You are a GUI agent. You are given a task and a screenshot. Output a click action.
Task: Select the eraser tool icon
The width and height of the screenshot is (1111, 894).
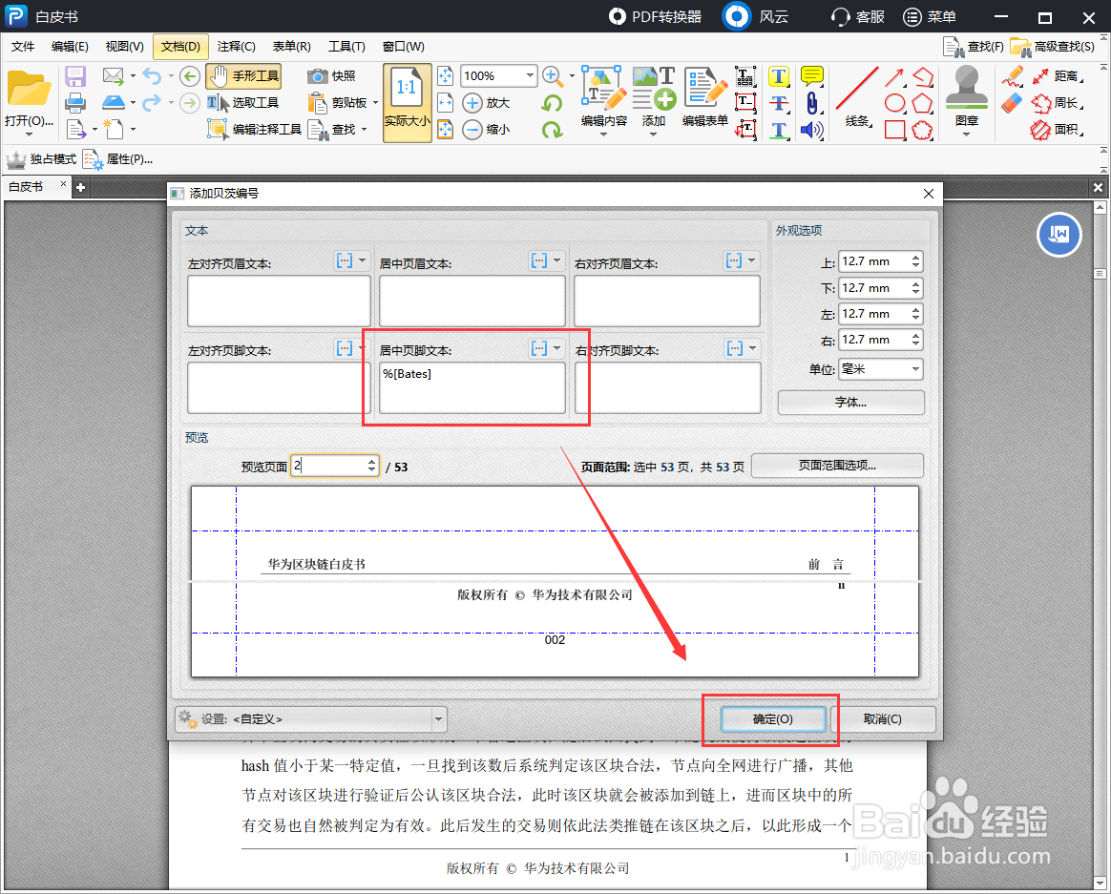(1013, 103)
